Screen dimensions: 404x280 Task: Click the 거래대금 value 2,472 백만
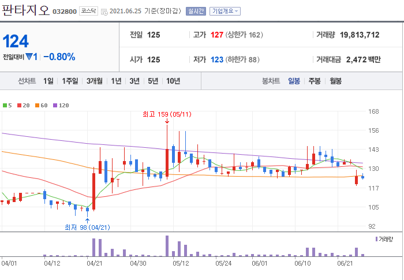tap(363, 59)
